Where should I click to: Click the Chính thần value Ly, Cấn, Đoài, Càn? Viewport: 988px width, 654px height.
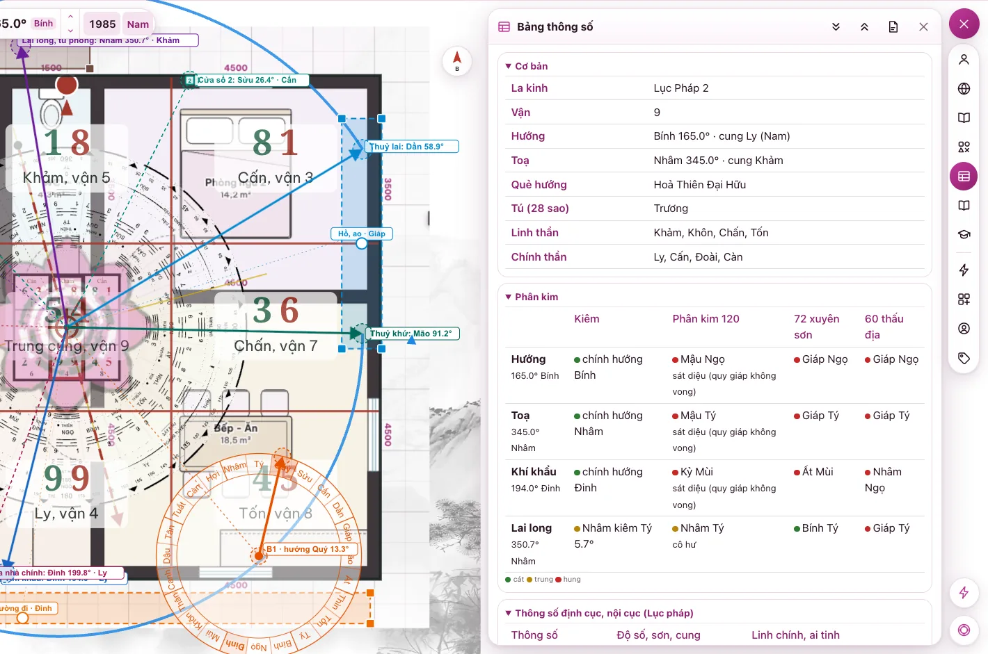(x=698, y=257)
